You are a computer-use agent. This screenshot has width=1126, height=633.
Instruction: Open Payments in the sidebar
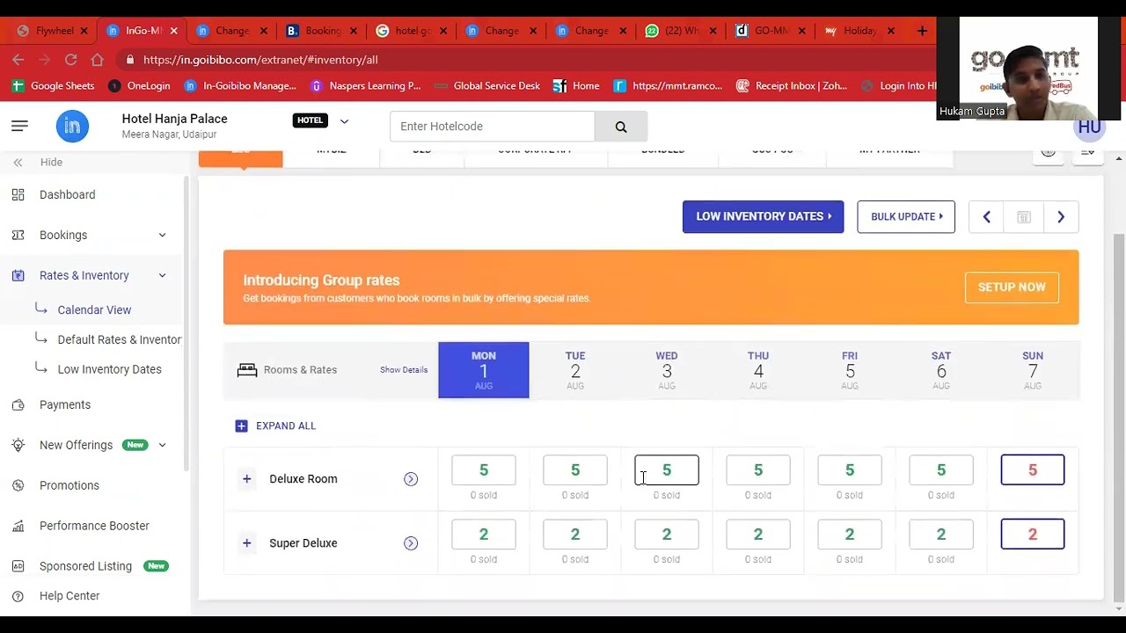tap(64, 405)
